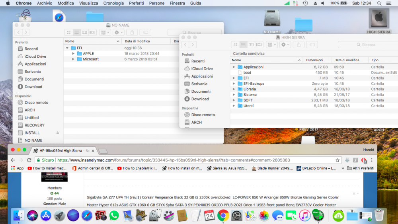Collapse the EFI folder in NO NAME window
Screen dimensions: 398x224
tap(67, 48)
